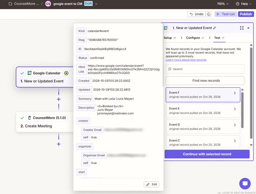Image resolution: width=256 pixels, height=194 pixels.
Task: Click the chevron between Setup and Configure
Action: click(x=181, y=38)
